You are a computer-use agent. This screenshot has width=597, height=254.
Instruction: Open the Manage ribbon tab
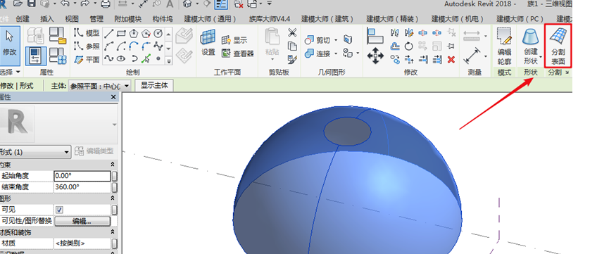[96, 18]
